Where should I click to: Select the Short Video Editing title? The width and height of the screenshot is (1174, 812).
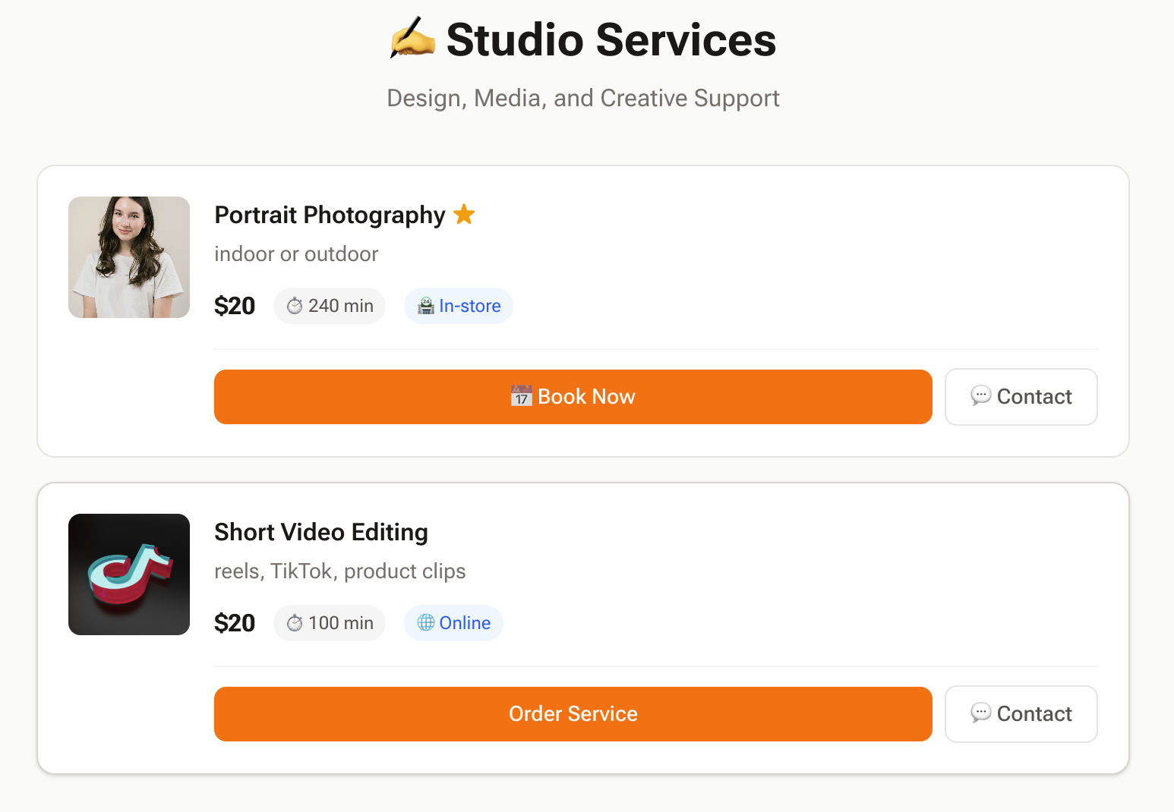321,532
